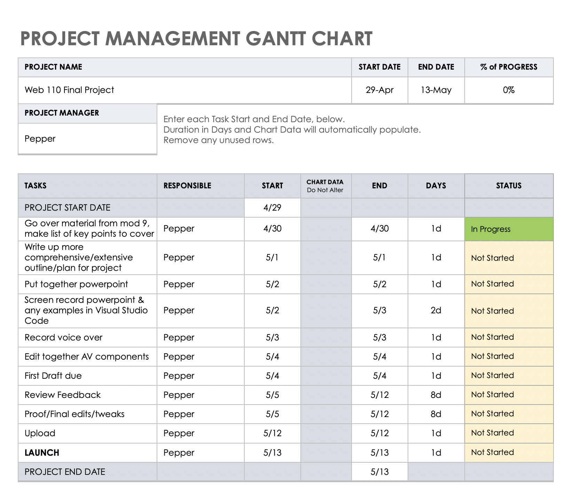Click the '1d' duration of 'First Draft due'
The width and height of the screenshot is (566, 502).
tap(436, 376)
